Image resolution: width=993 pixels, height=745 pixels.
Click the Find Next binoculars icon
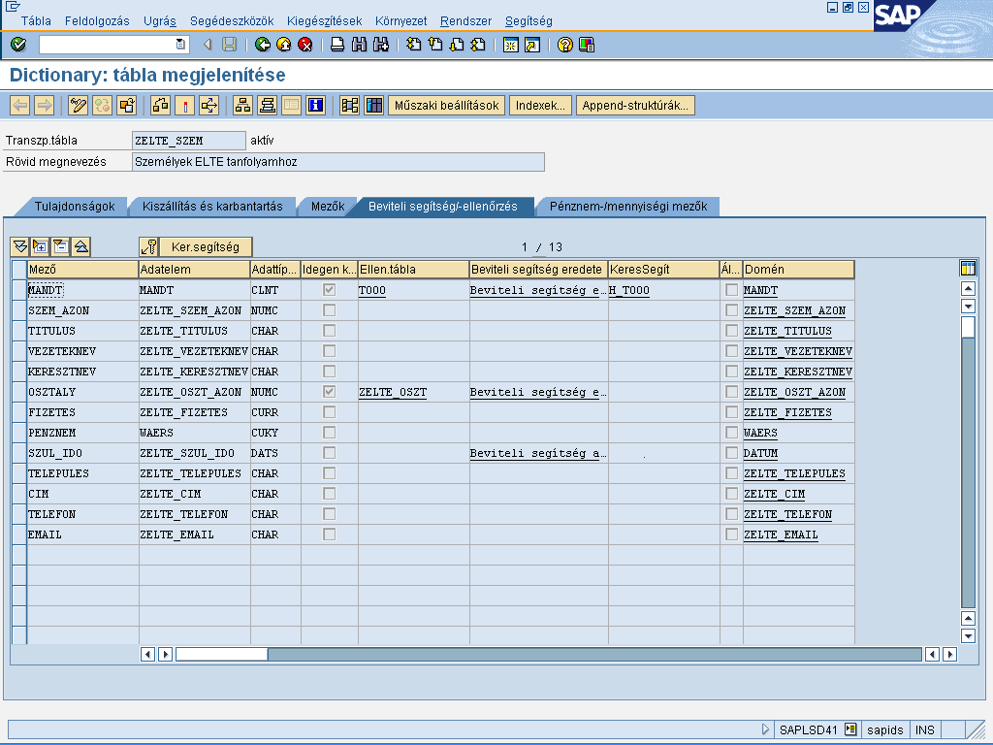click(380, 45)
